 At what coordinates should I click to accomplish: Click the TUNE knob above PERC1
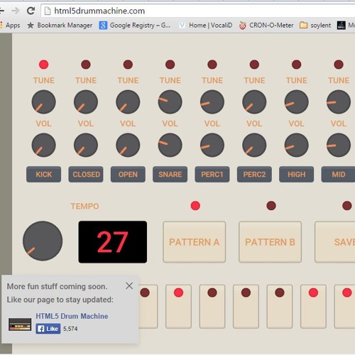click(212, 102)
